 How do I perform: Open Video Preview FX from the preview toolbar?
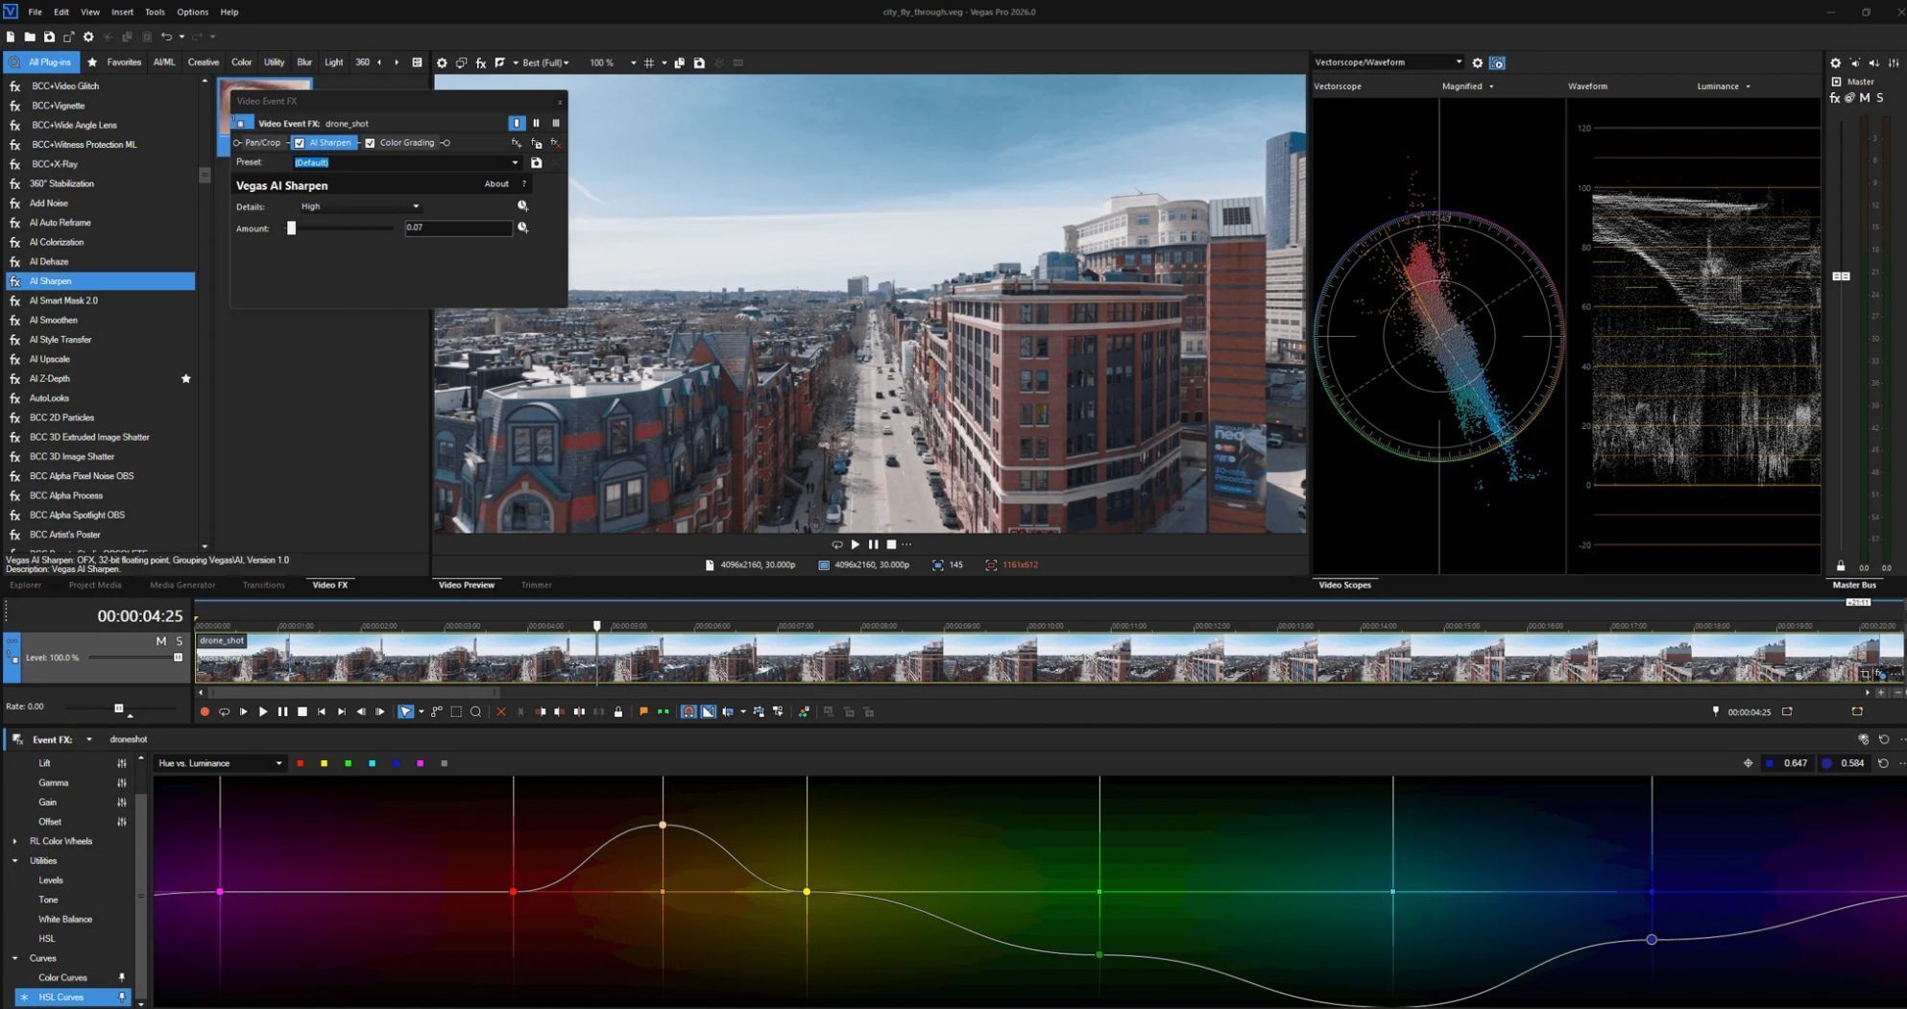pyautogui.click(x=481, y=63)
